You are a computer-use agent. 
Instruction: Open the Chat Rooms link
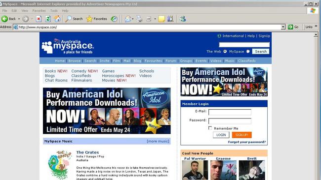click(56, 80)
